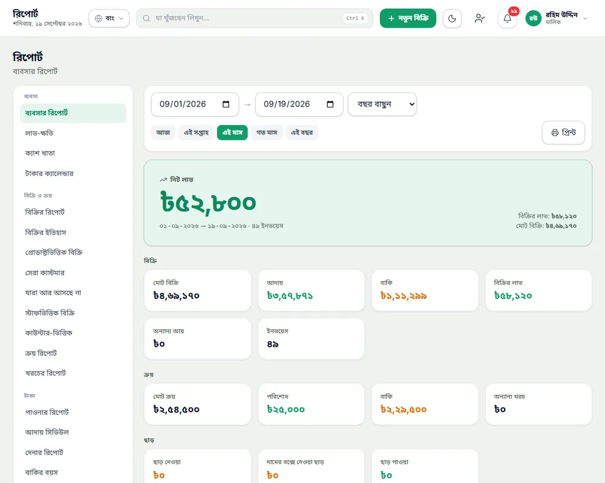Click the ছাড় পাওয়া card
The image size is (605, 483).
pos(425,466)
